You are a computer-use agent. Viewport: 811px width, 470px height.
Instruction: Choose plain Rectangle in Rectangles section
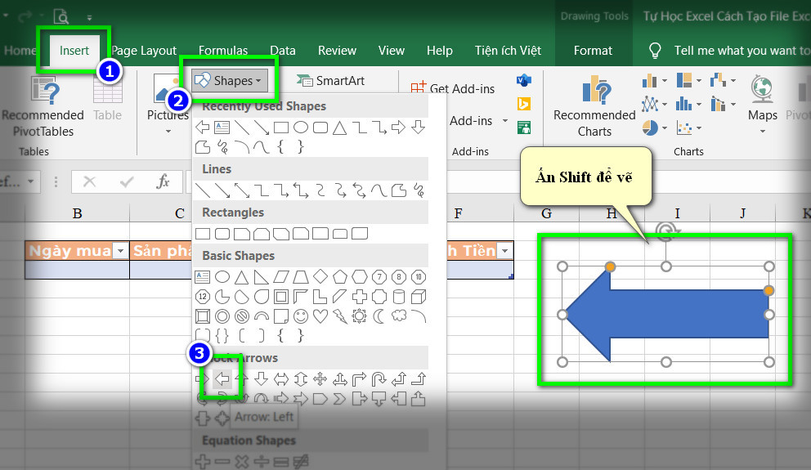(202, 234)
